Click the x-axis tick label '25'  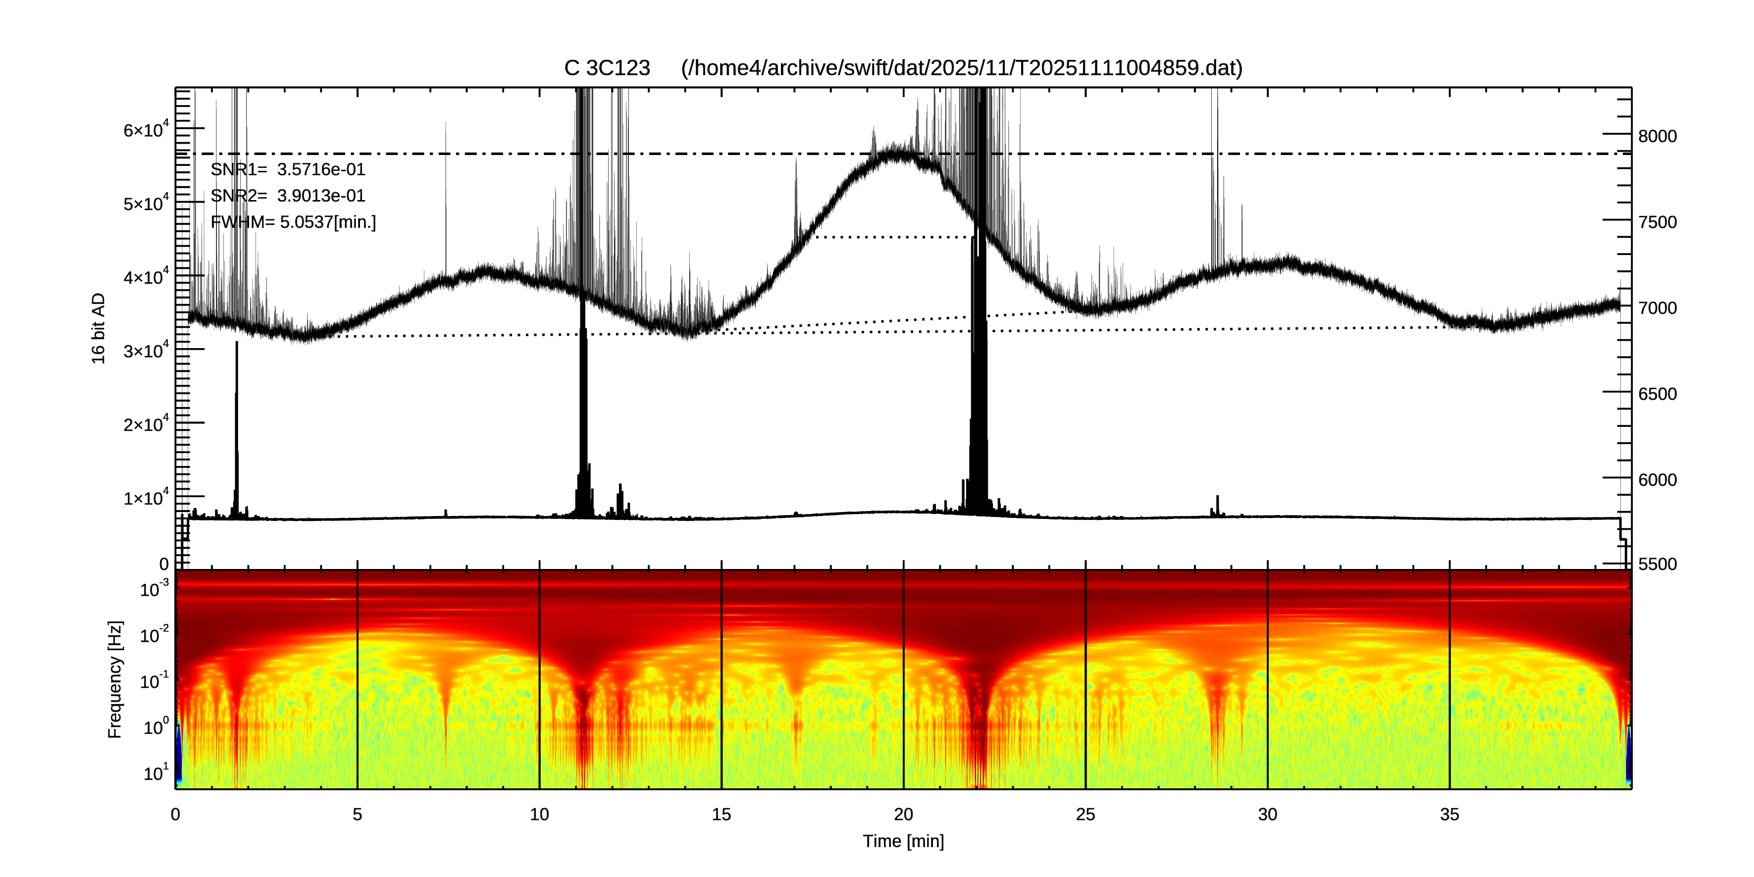click(x=1085, y=814)
